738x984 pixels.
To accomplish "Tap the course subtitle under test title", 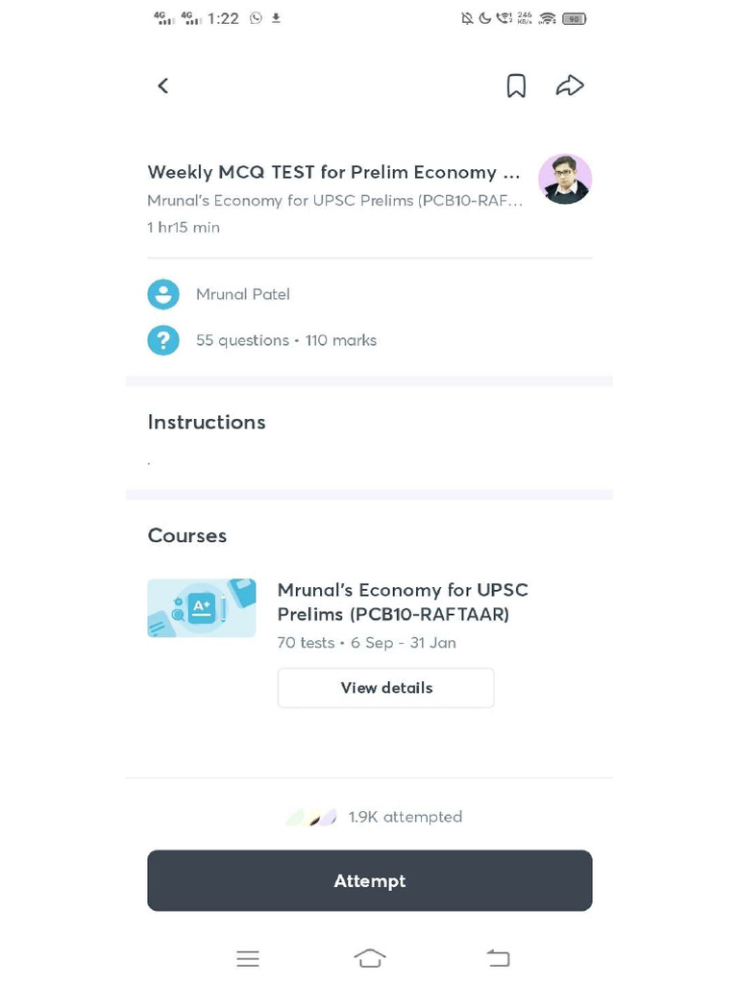I will (x=334, y=201).
